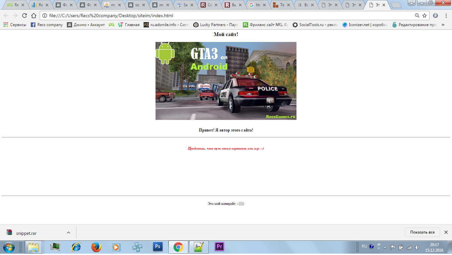
Task: Open the Джино • Аккаунт bookmark
Action: coord(86,25)
